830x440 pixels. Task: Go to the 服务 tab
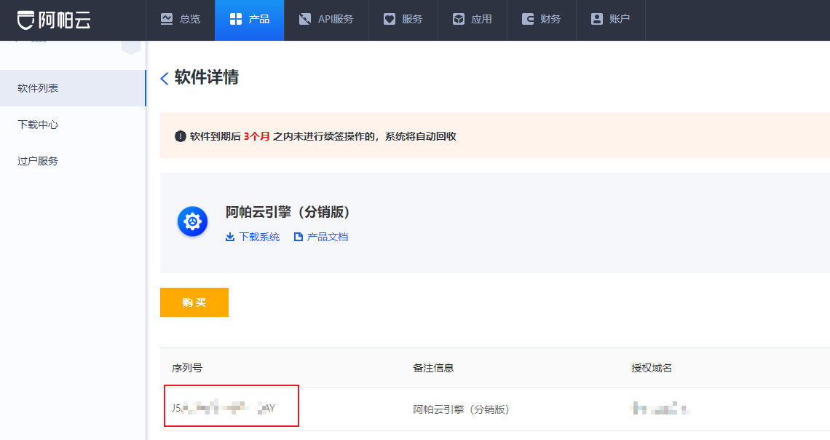403,20
